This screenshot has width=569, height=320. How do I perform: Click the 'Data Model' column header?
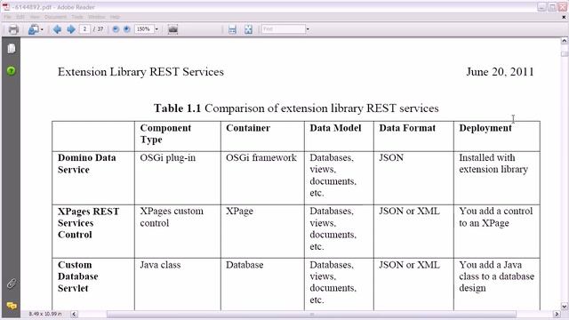point(335,128)
